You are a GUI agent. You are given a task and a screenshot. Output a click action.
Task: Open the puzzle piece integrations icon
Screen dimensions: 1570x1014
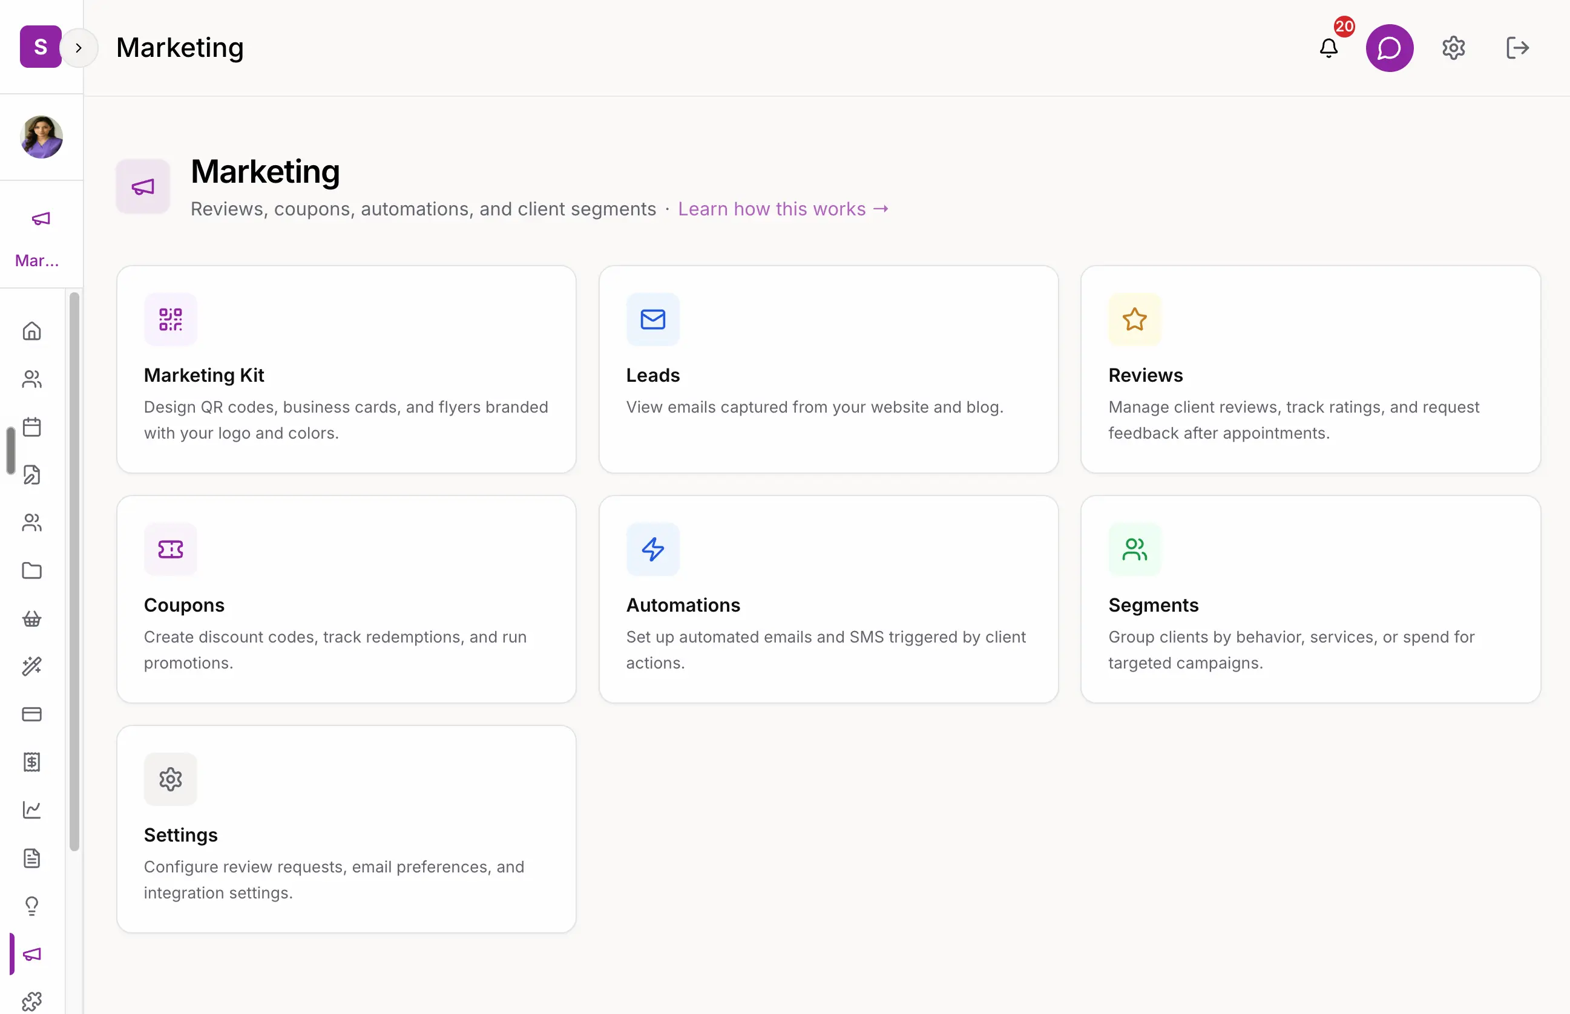(31, 1001)
